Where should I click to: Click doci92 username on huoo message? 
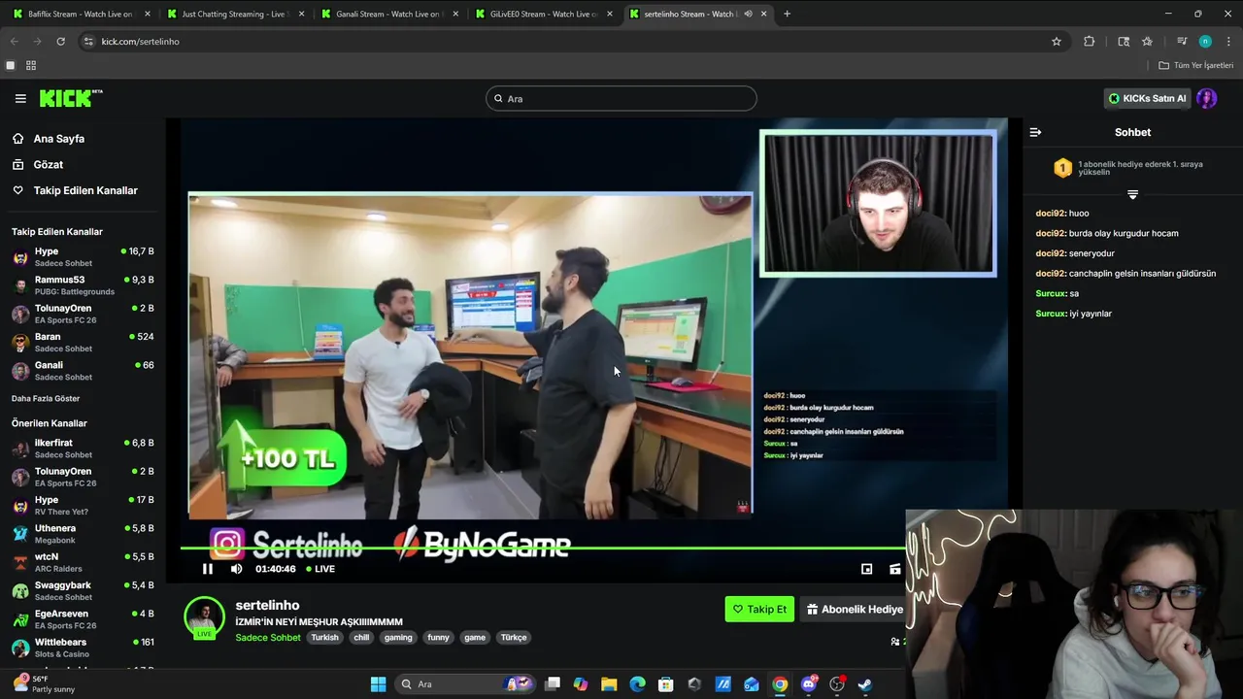1051,214
